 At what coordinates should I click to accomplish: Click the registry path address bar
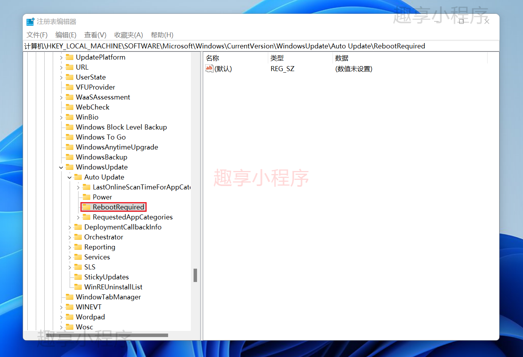click(261, 46)
